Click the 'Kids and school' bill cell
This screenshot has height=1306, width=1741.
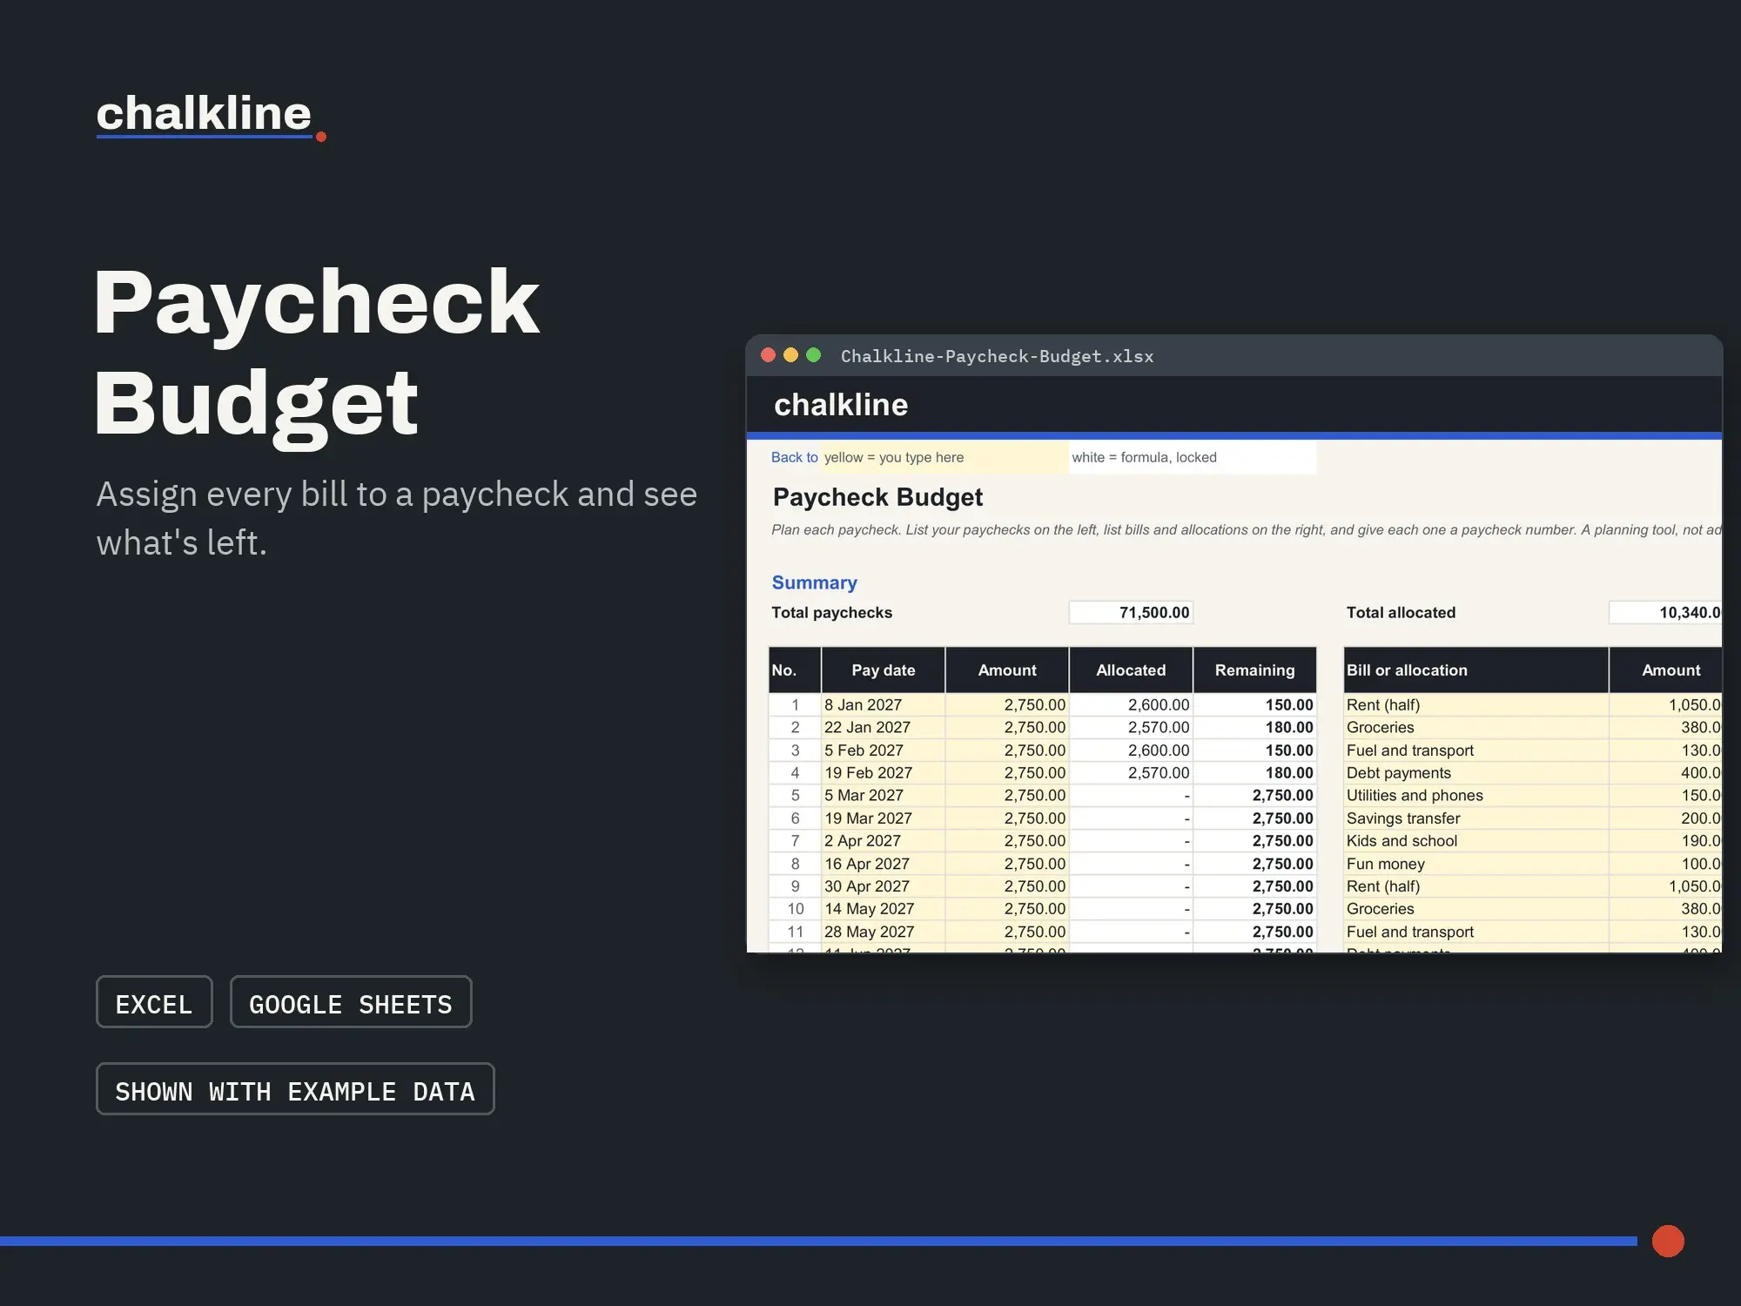point(1476,840)
